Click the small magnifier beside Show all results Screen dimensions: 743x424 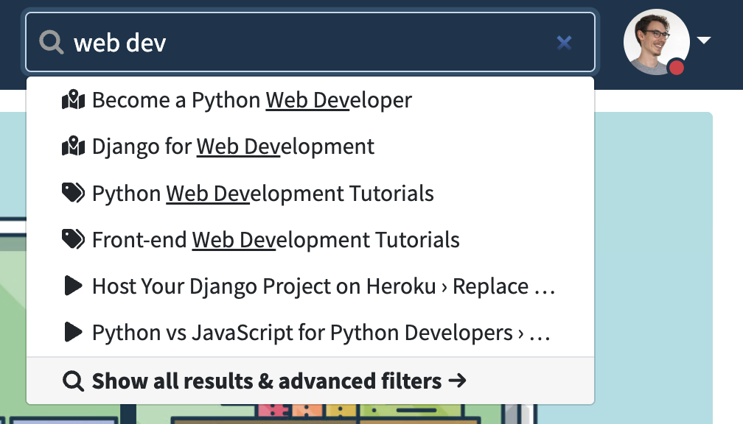pos(72,381)
